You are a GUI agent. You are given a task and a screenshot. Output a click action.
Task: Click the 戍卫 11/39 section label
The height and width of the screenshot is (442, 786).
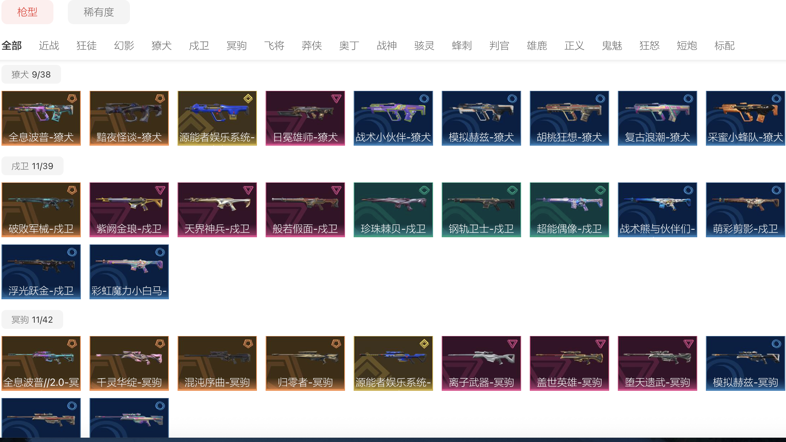pyautogui.click(x=32, y=166)
